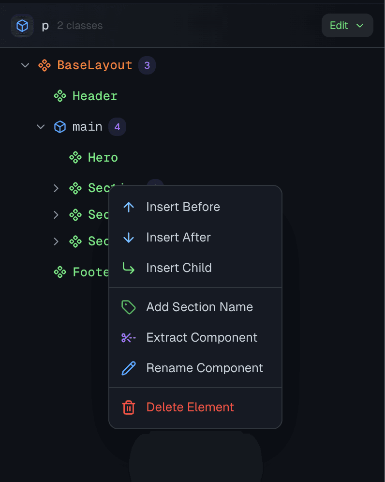Click the Hero component icon

click(x=75, y=157)
